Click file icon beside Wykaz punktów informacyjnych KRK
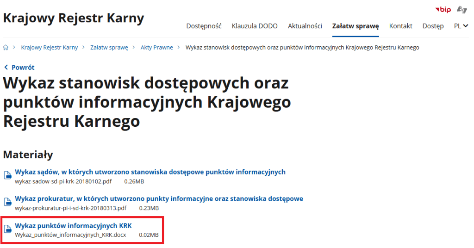474x248 pixels. (7, 229)
